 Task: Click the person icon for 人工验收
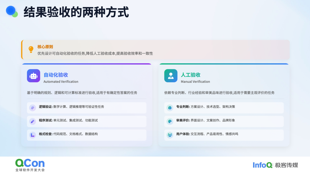(171, 76)
